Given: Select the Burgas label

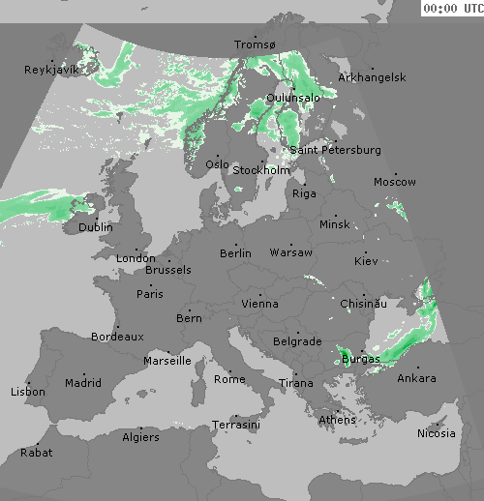Looking at the screenshot, I should 361,359.
